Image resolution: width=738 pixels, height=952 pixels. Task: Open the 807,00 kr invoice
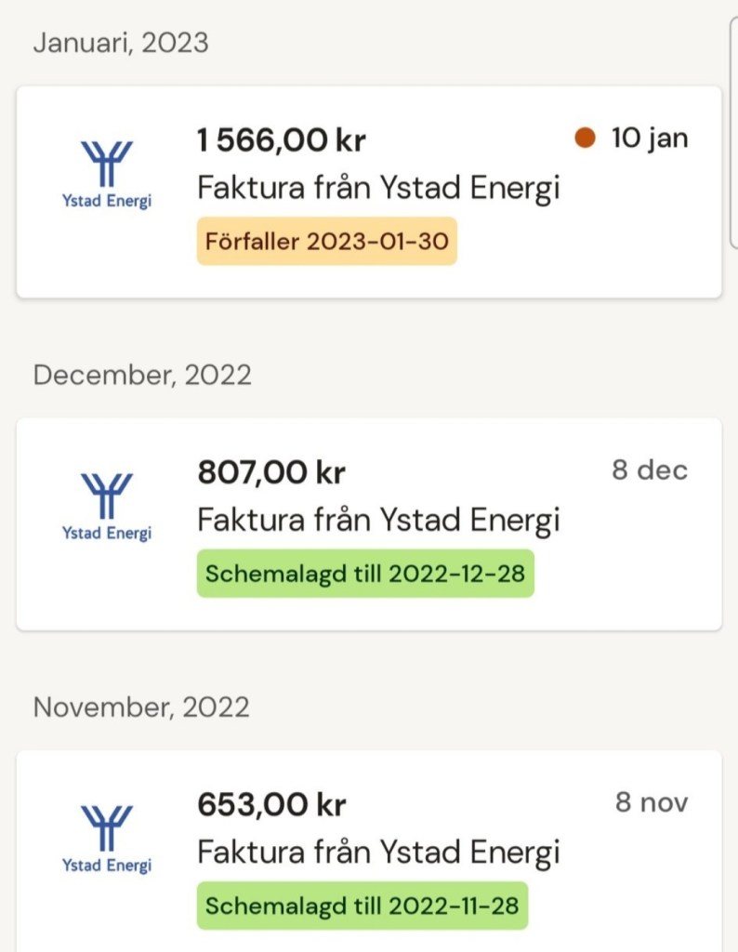pyautogui.click(x=270, y=472)
